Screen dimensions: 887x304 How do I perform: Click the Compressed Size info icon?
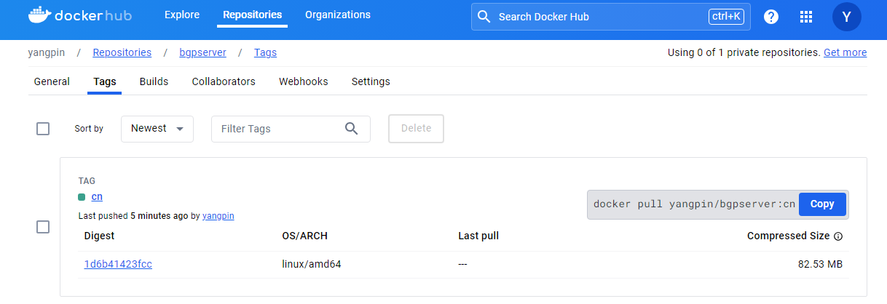(x=838, y=236)
